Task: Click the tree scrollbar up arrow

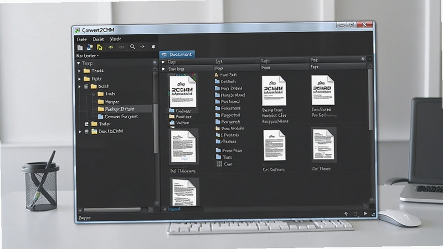Action: point(155,69)
